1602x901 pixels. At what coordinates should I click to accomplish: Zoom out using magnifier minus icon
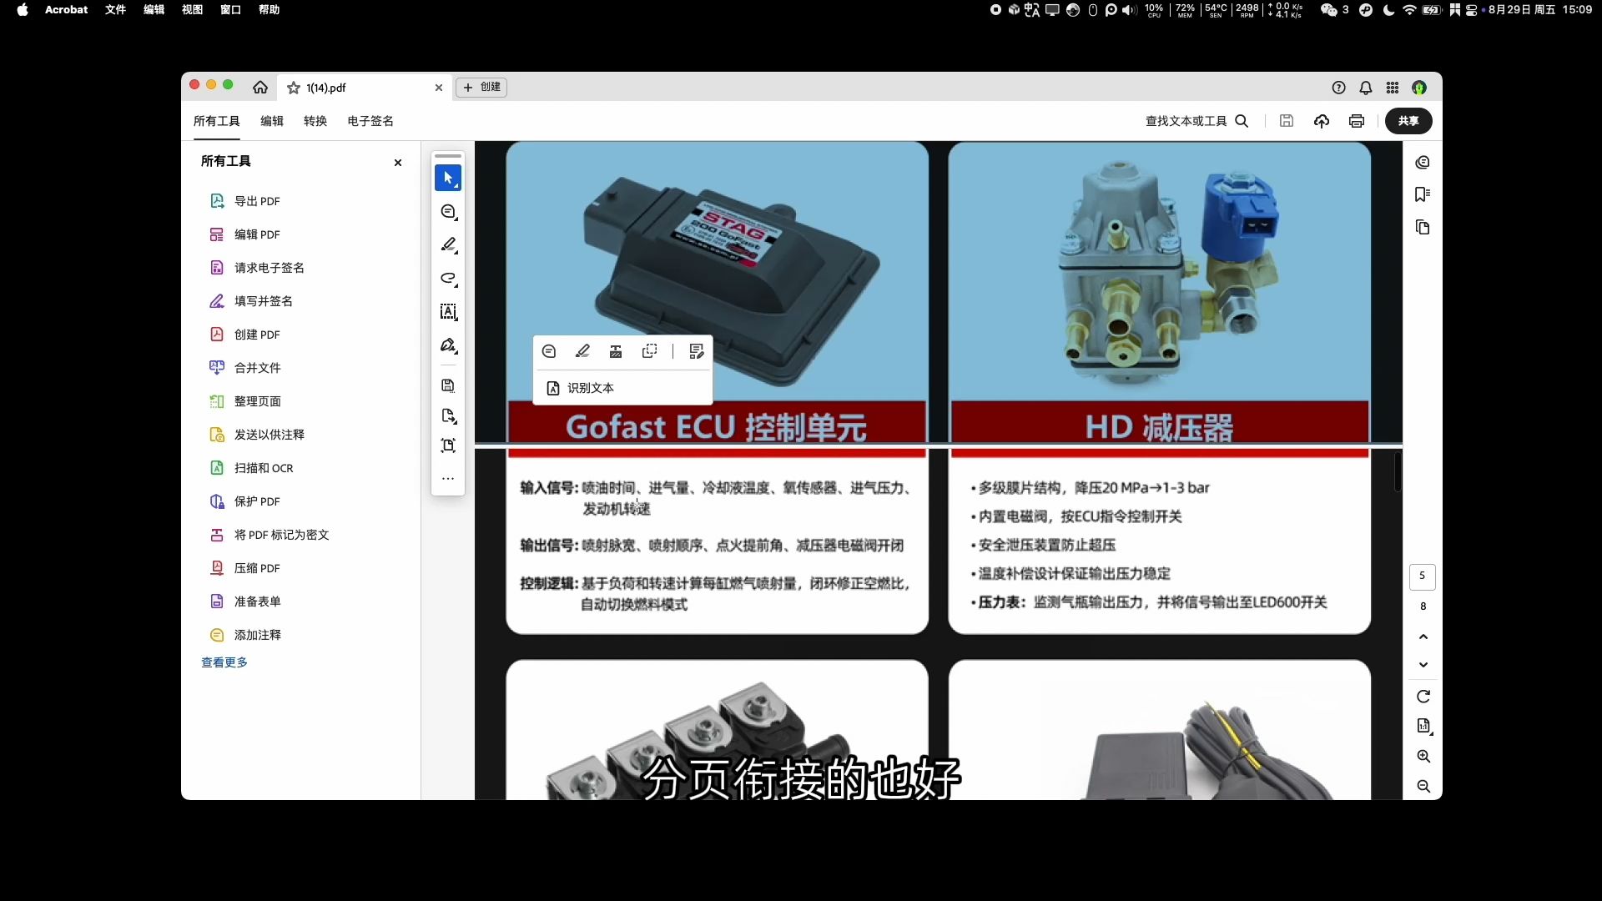click(x=1423, y=787)
